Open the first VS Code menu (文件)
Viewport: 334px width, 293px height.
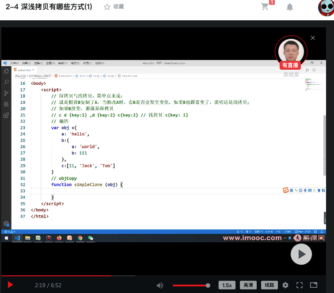point(14,63)
